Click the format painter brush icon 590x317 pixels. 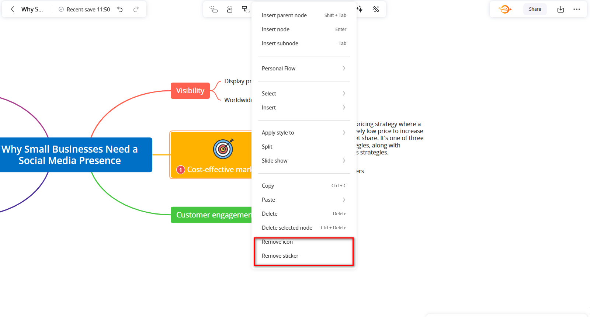pos(376,9)
